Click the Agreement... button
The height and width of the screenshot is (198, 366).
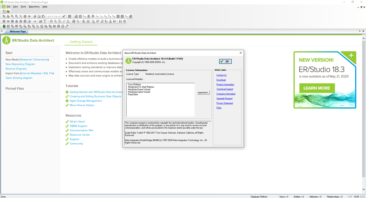point(203,92)
